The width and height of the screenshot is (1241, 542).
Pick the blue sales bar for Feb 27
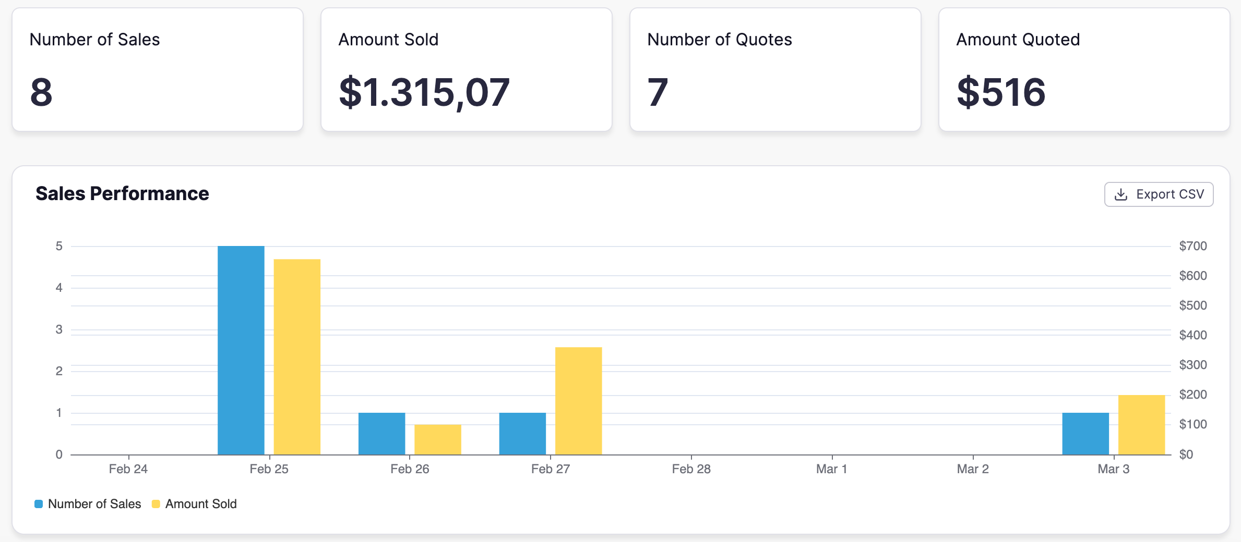[522, 434]
